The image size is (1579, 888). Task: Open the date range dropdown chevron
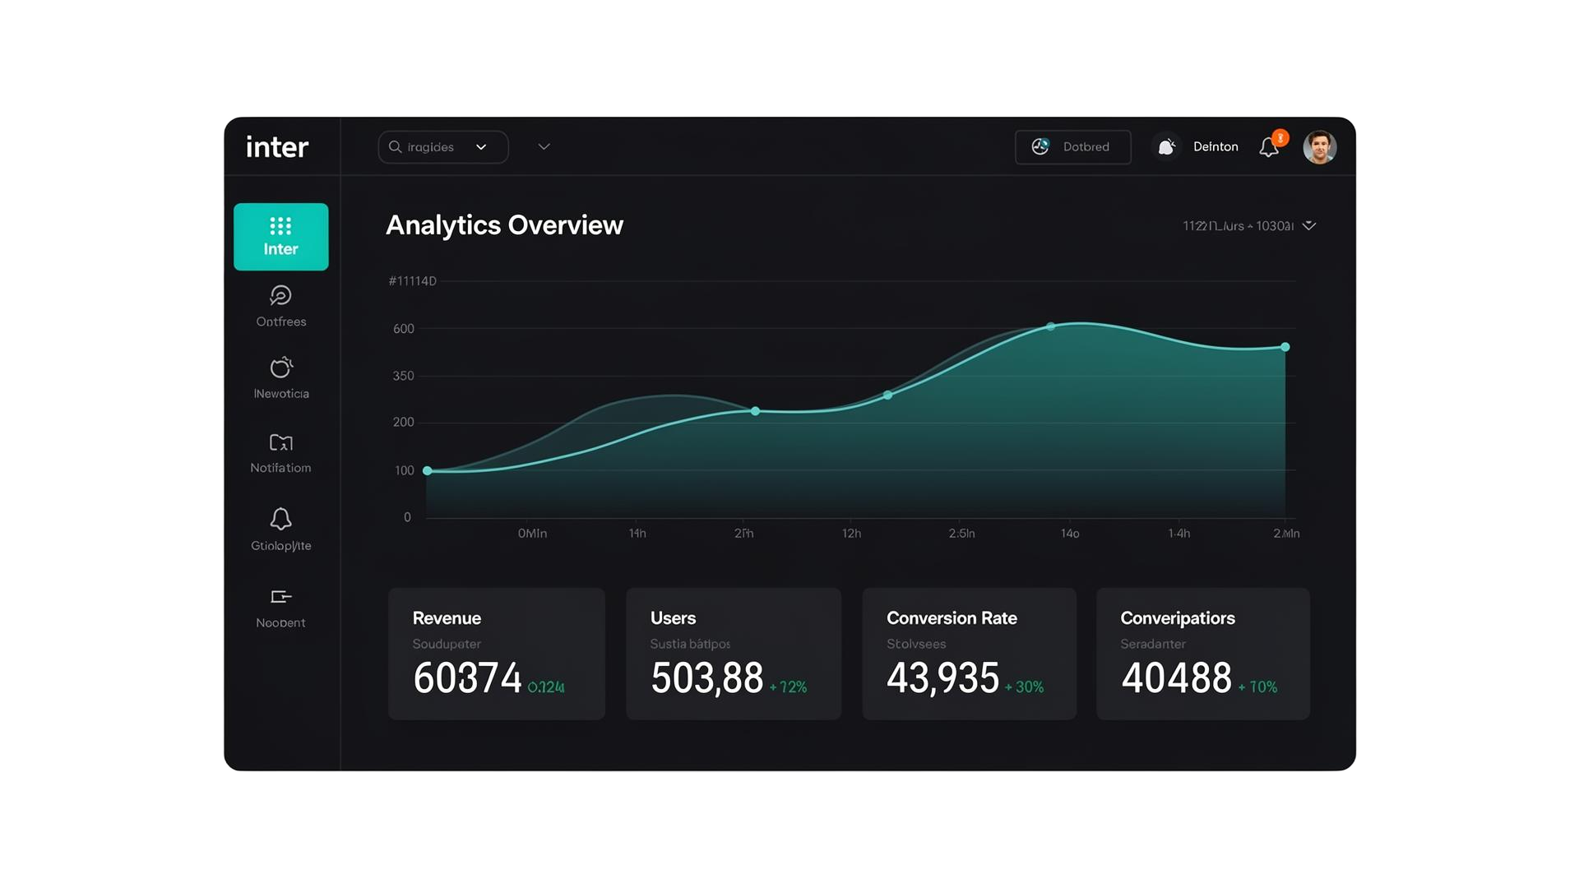click(1309, 225)
